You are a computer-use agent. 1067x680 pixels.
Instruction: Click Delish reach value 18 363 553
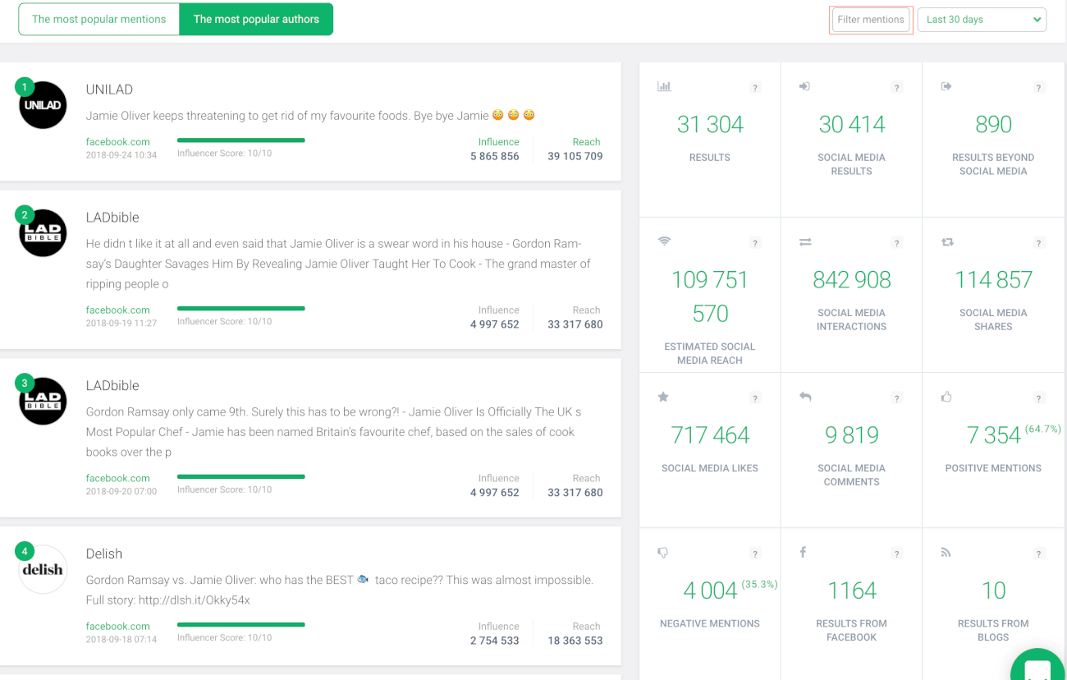pos(575,641)
